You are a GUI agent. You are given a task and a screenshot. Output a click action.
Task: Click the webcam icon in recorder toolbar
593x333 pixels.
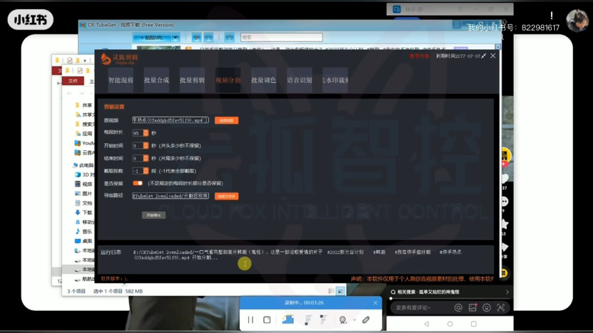[343, 320]
